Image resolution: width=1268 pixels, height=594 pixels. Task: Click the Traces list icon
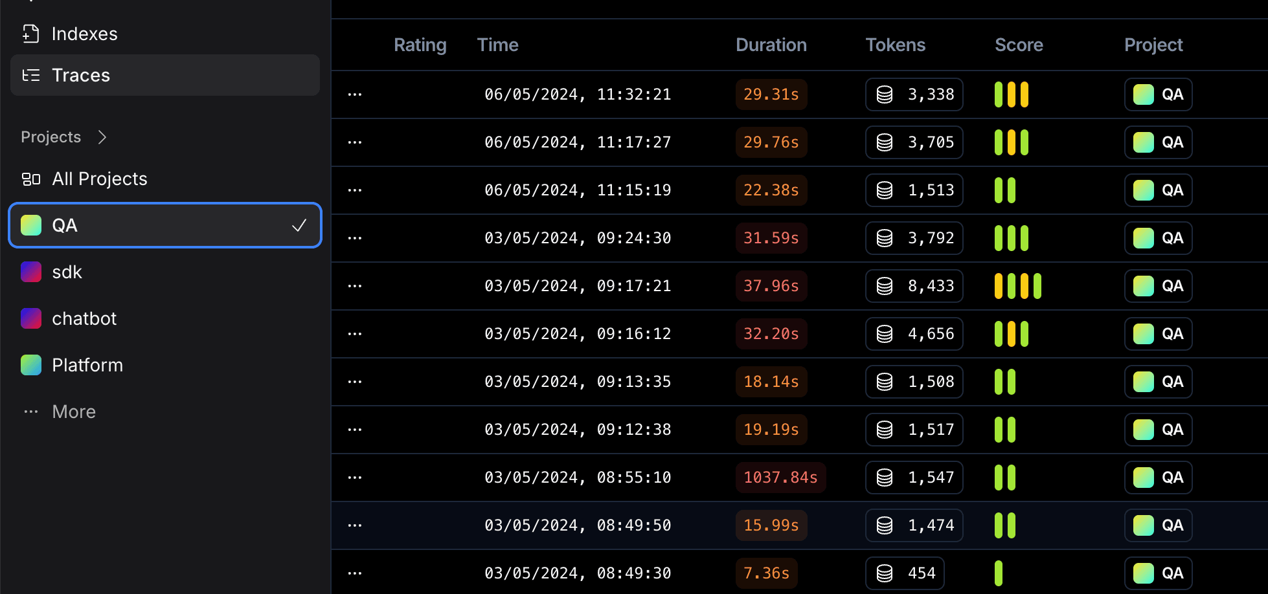click(30, 76)
